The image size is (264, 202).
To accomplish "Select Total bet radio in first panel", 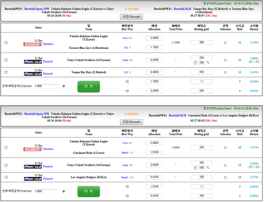I will point(64,86).
